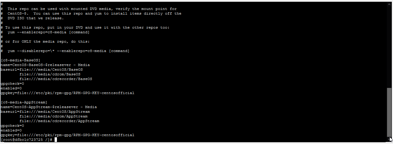
Task: Click baseurl=file:///media/CentOS/AppStream text
Action: coord(45,112)
